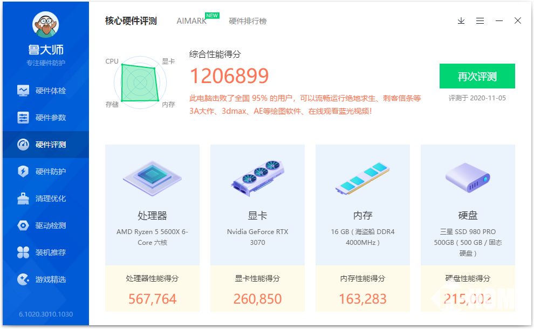Open 硬件参数 in the sidebar
Image resolution: width=534 pixels, height=329 pixels.
[46, 118]
